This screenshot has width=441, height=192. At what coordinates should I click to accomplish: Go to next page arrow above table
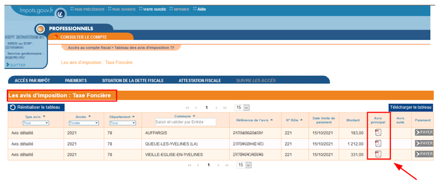click(216, 108)
